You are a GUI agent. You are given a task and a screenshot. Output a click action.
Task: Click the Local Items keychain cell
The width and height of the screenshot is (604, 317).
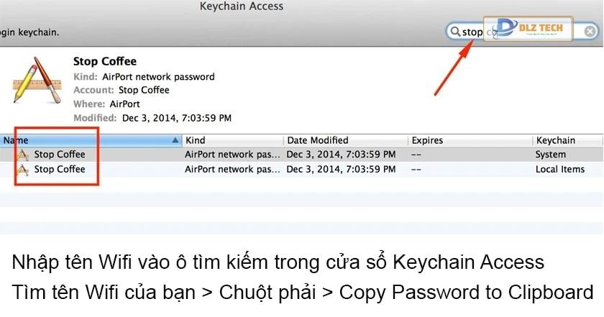tap(560, 170)
